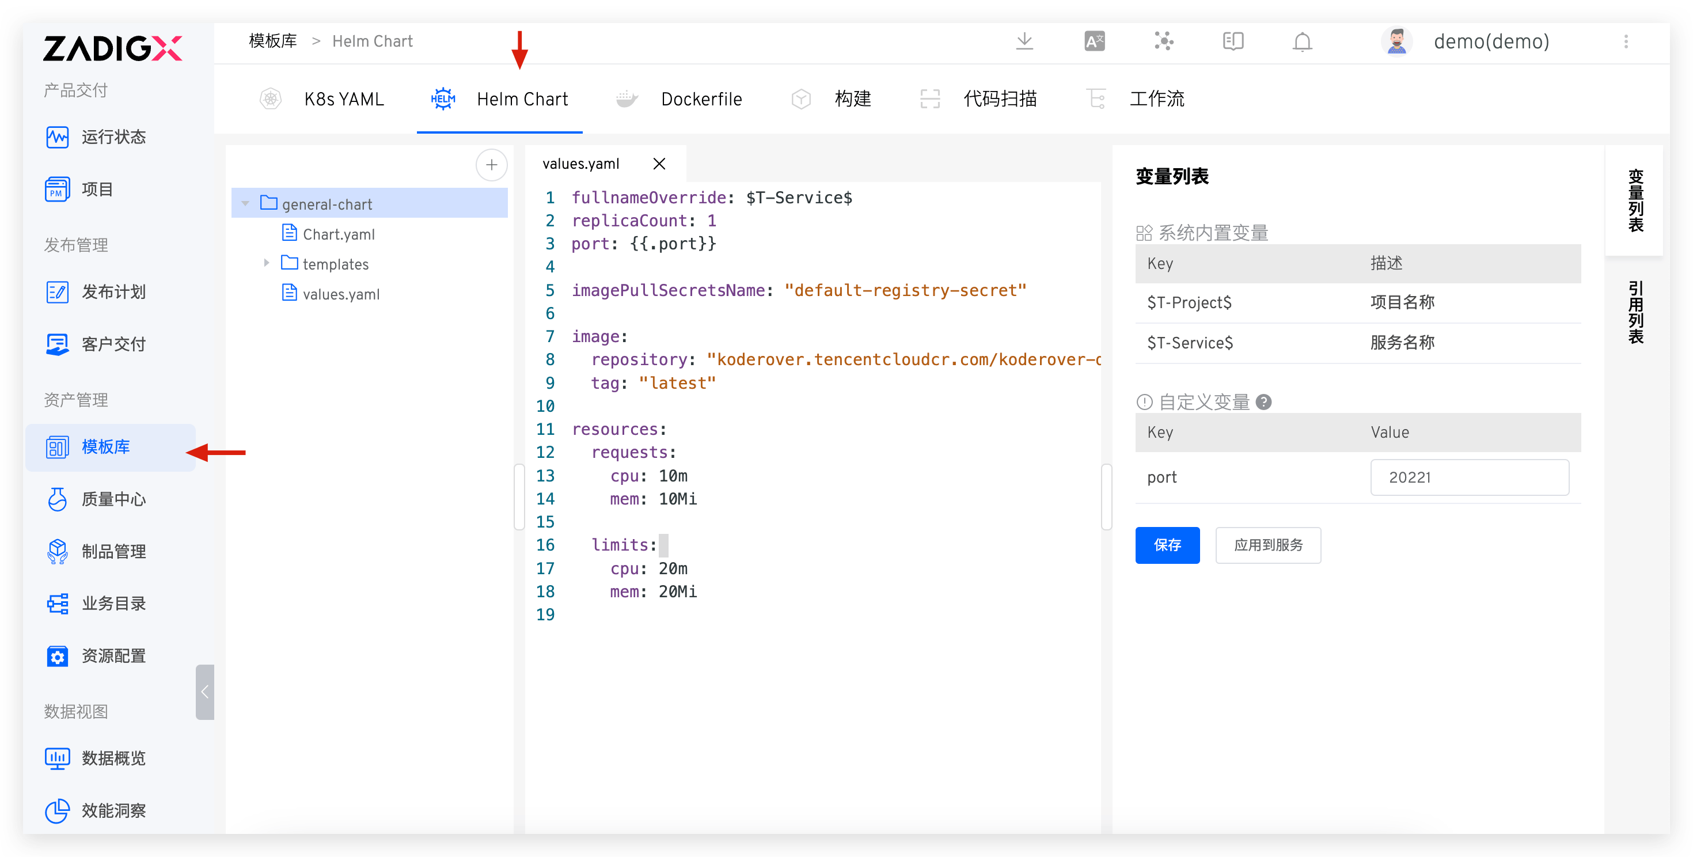This screenshot has width=1693, height=857.
Task: Click the 应用到服务 button
Action: [1268, 545]
